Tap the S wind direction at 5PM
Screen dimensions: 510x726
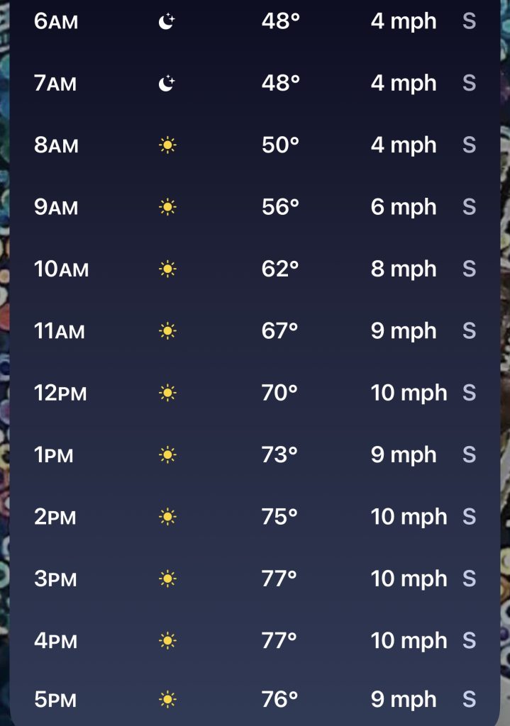pos(469,700)
